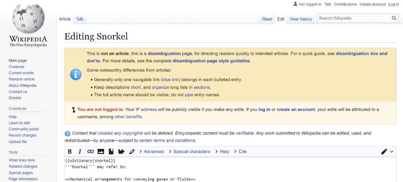This screenshot has height=182, width=403.
Task: Click the 'Editing Snorkel' page heading
Action: point(96,36)
